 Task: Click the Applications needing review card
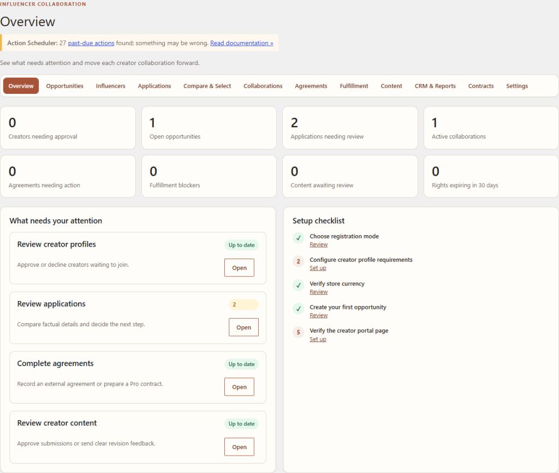click(350, 128)
